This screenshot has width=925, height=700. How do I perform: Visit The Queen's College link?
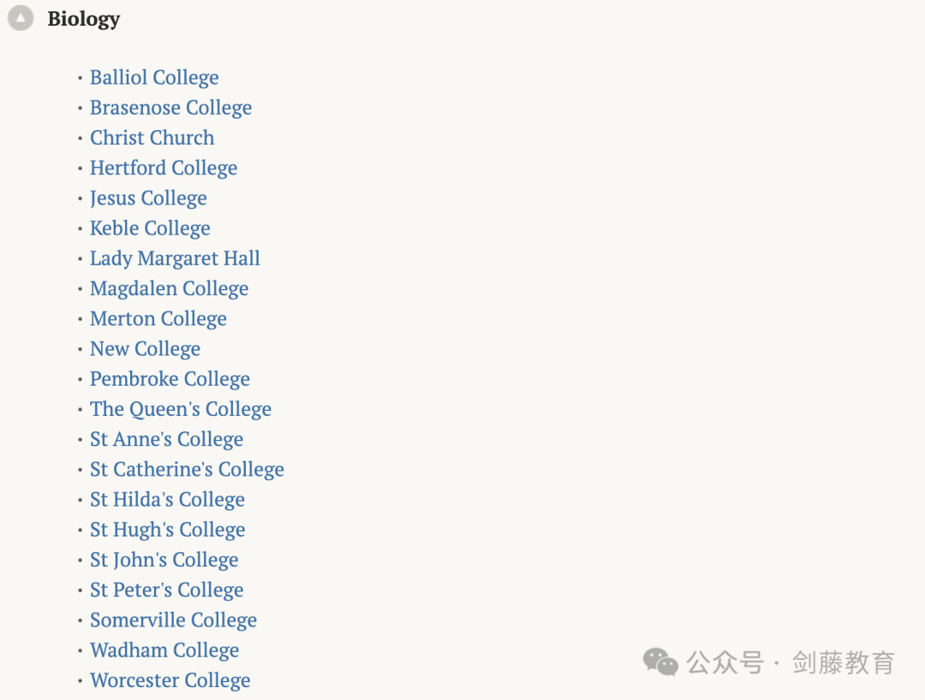(x=181, y=409)
